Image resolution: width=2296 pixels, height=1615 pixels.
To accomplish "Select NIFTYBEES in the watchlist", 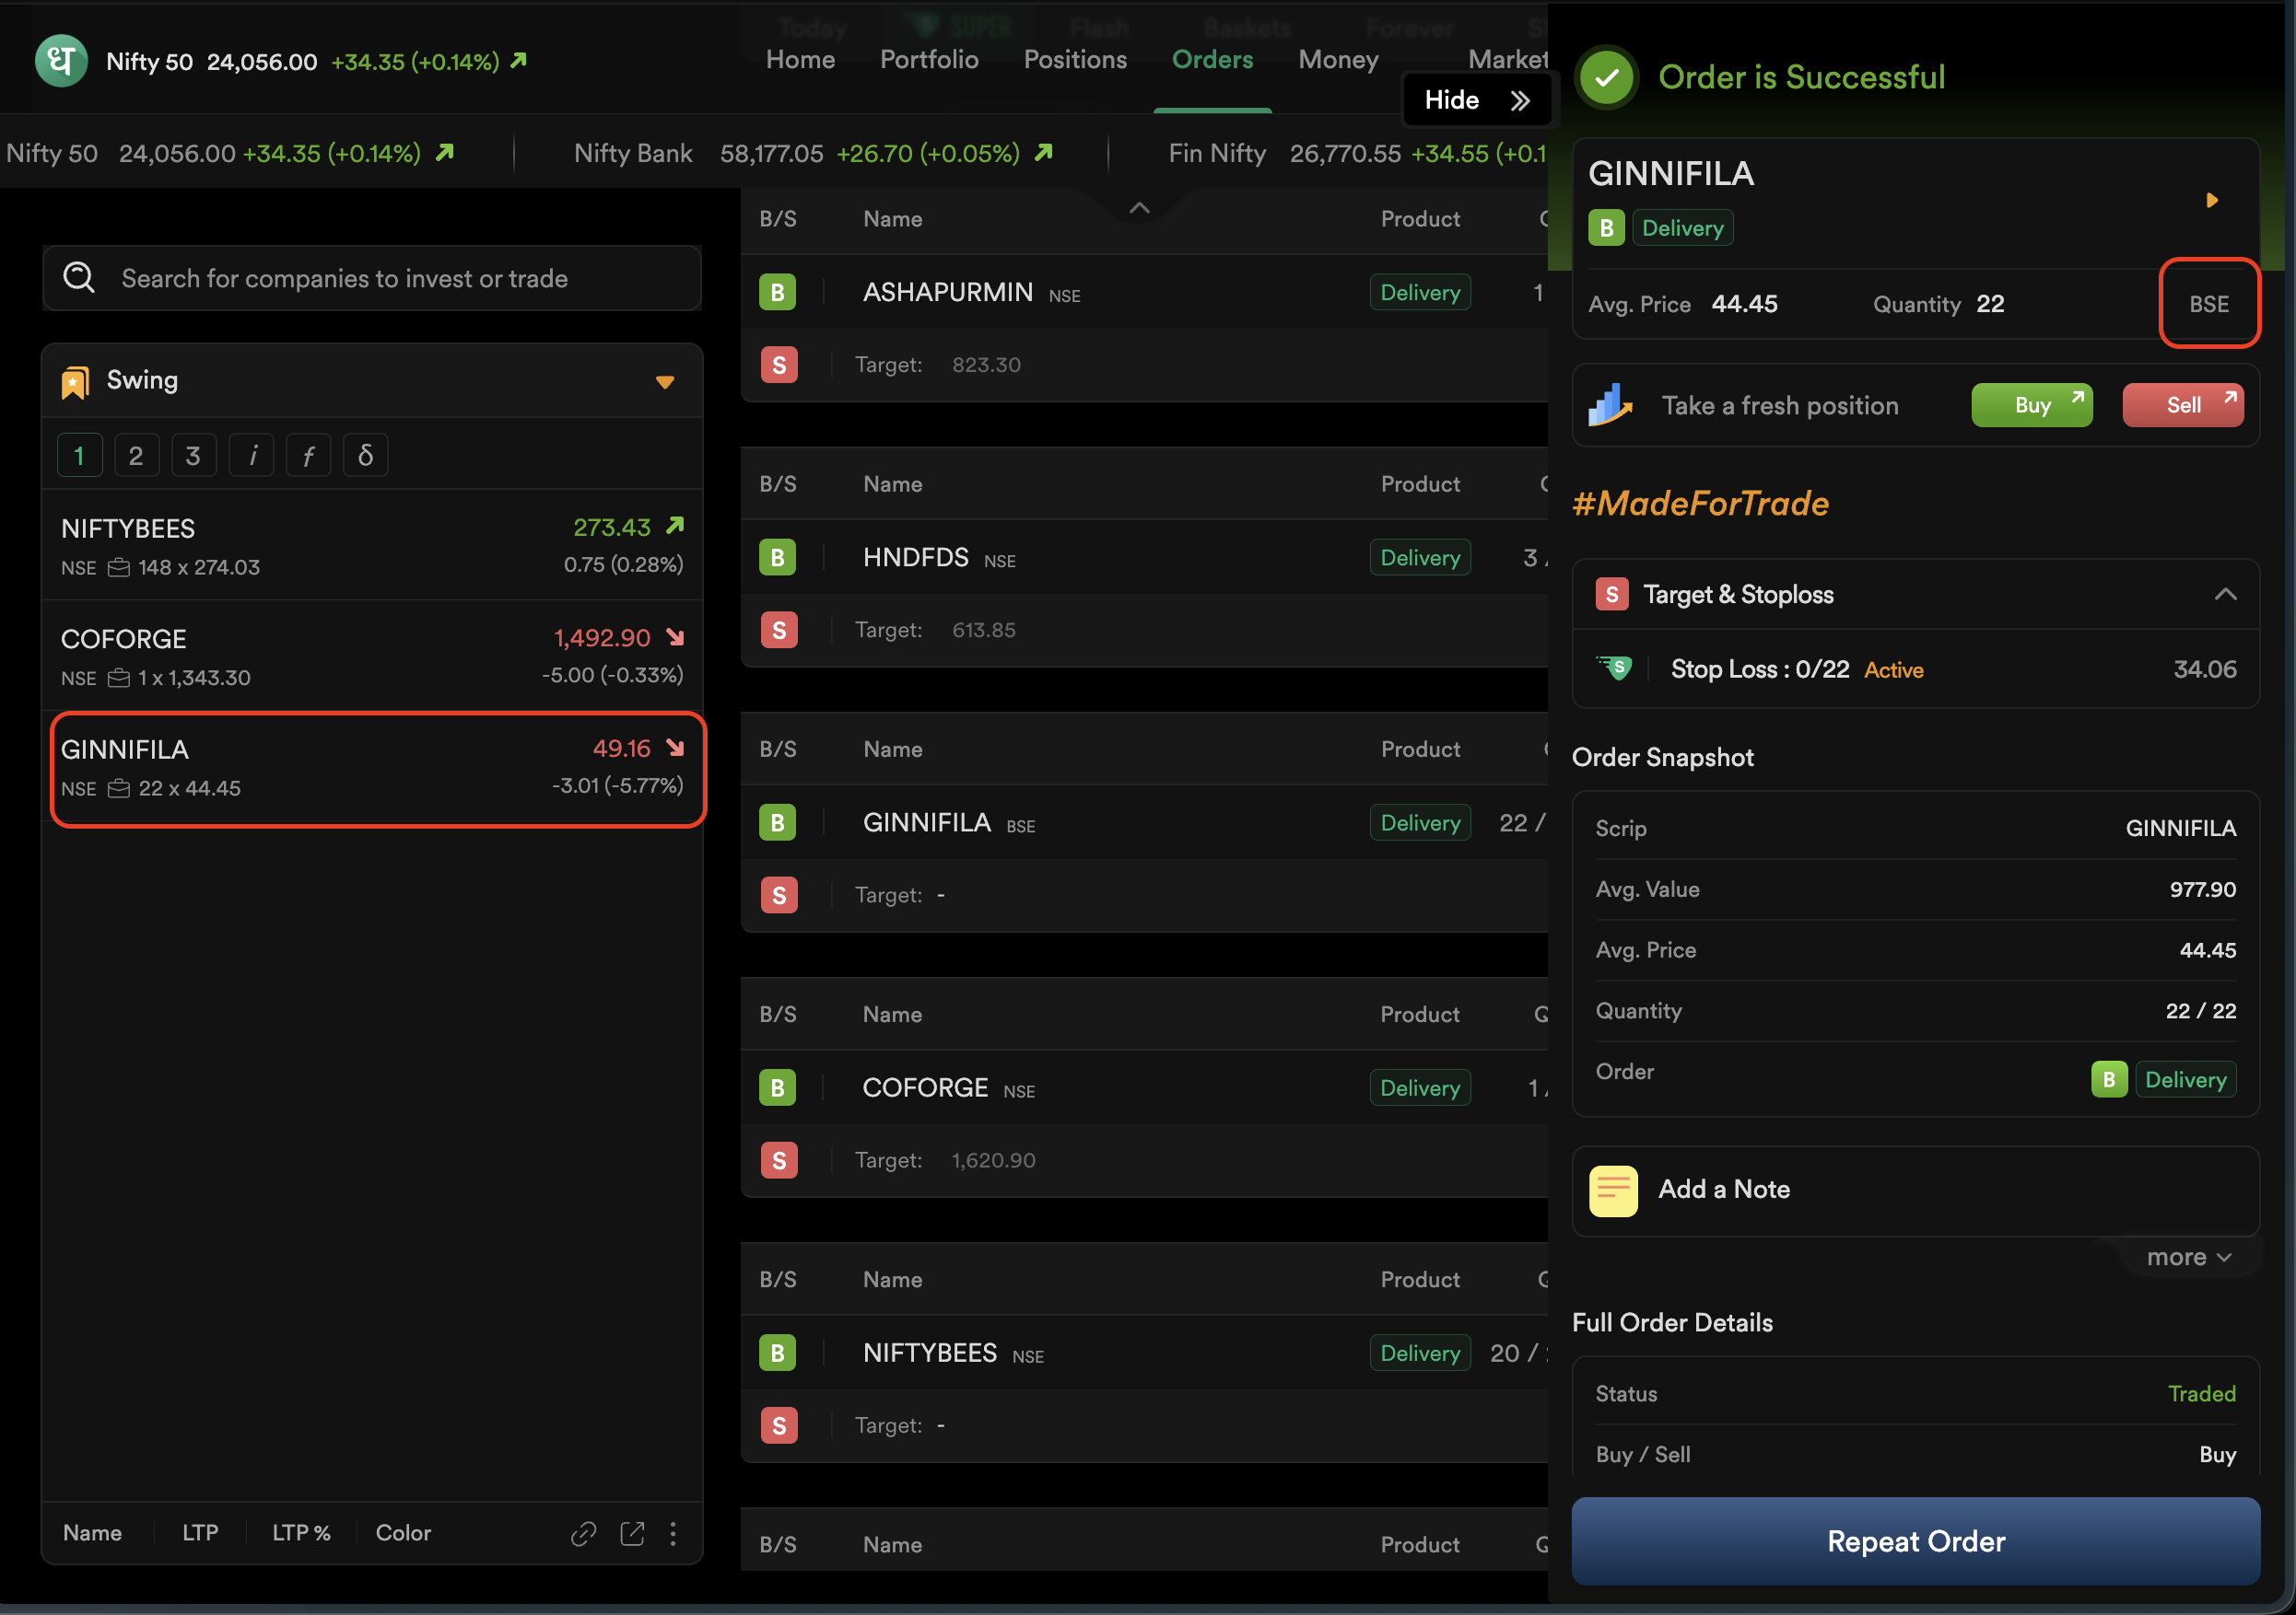I will pos(372,546).
